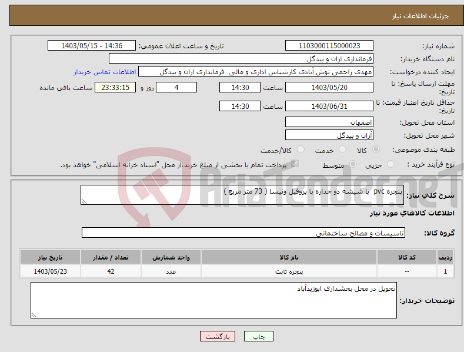
Task: Click the goods group field تاسیسات و مصالح ساختمانی
Action: coord(243,233)
